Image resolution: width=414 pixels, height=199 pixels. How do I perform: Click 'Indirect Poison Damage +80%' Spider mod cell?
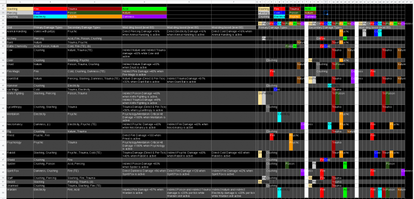[x=144, y=165]
